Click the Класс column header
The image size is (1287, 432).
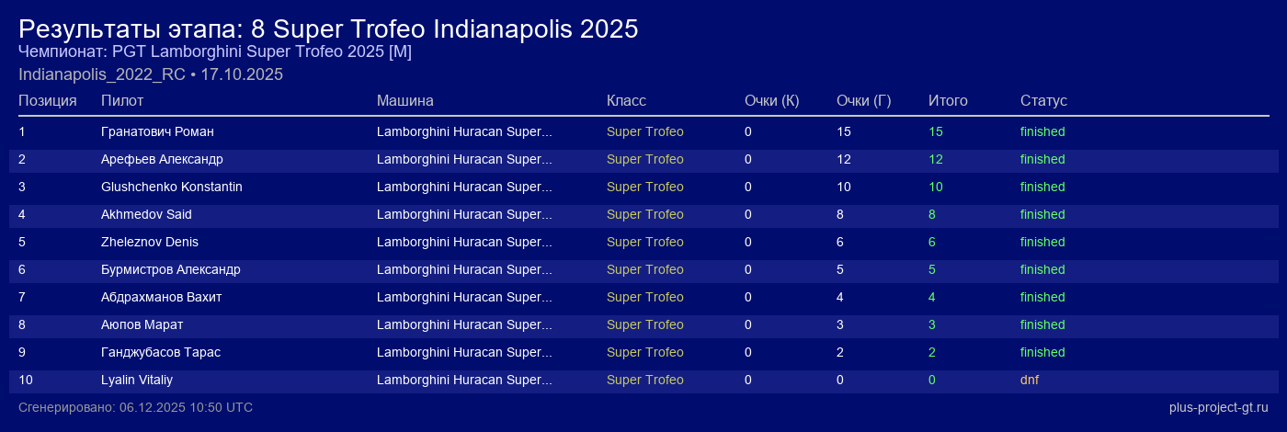tap(626, 100)
